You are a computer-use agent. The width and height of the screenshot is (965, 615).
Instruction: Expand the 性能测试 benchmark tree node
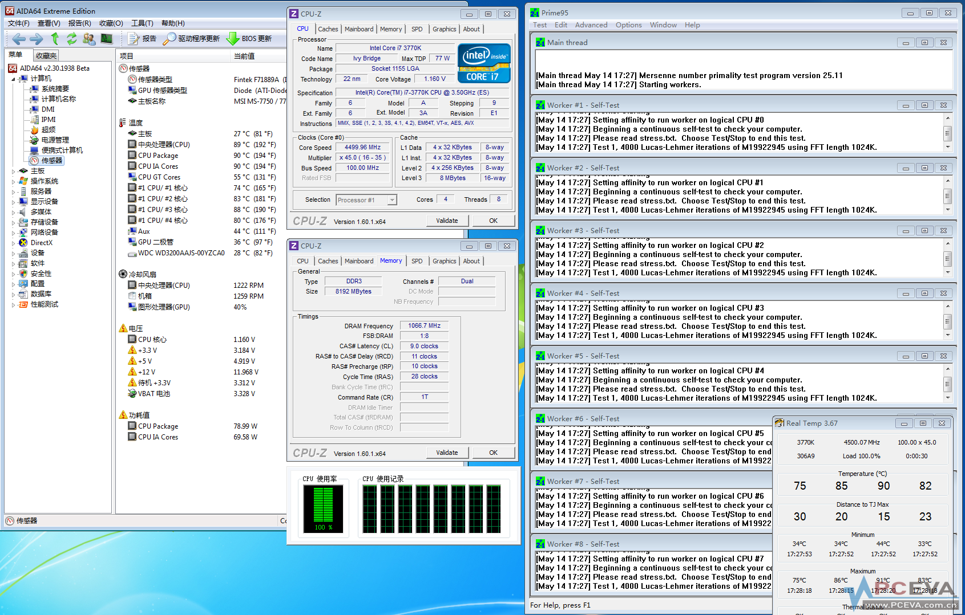coord(14,305)
